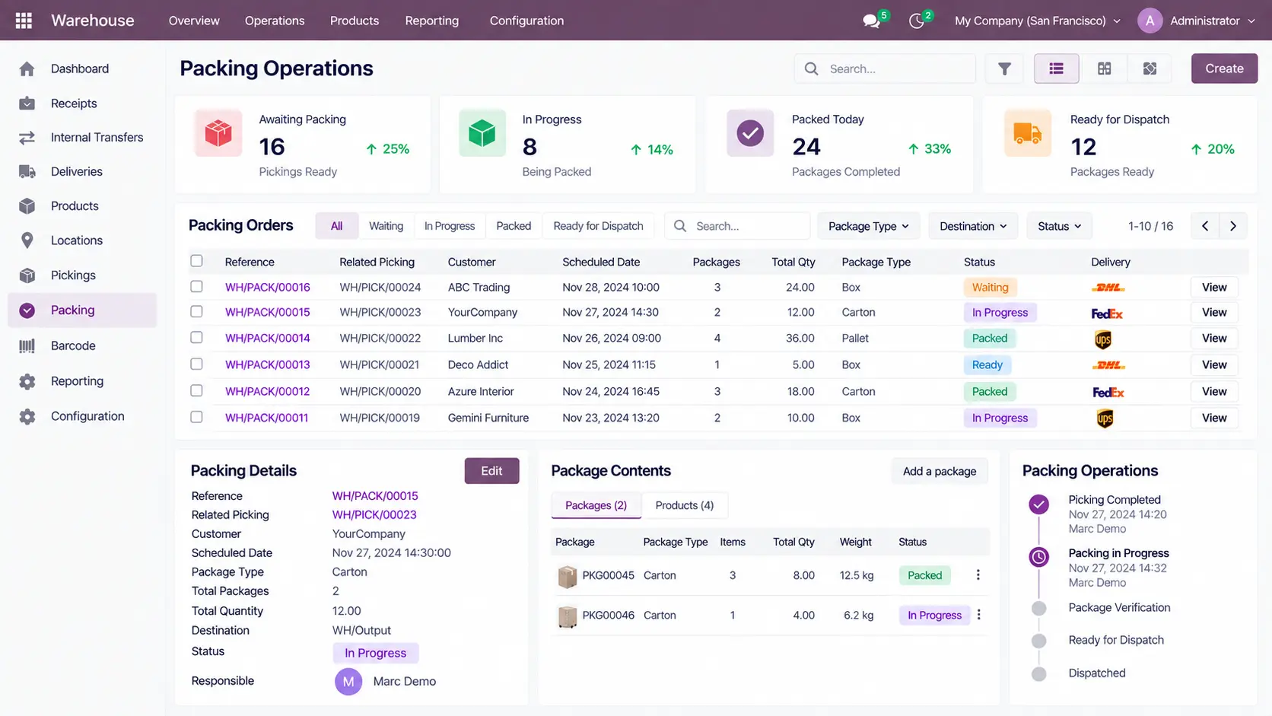Tick the checkbox for WH/PACK/00013
The height and width of the screenshot is (716, 1272).
point(196,364)
